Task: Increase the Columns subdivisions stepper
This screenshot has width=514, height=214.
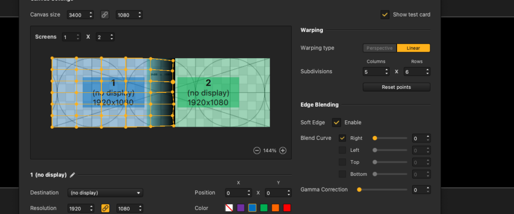Action: click(x=387, y=70)
